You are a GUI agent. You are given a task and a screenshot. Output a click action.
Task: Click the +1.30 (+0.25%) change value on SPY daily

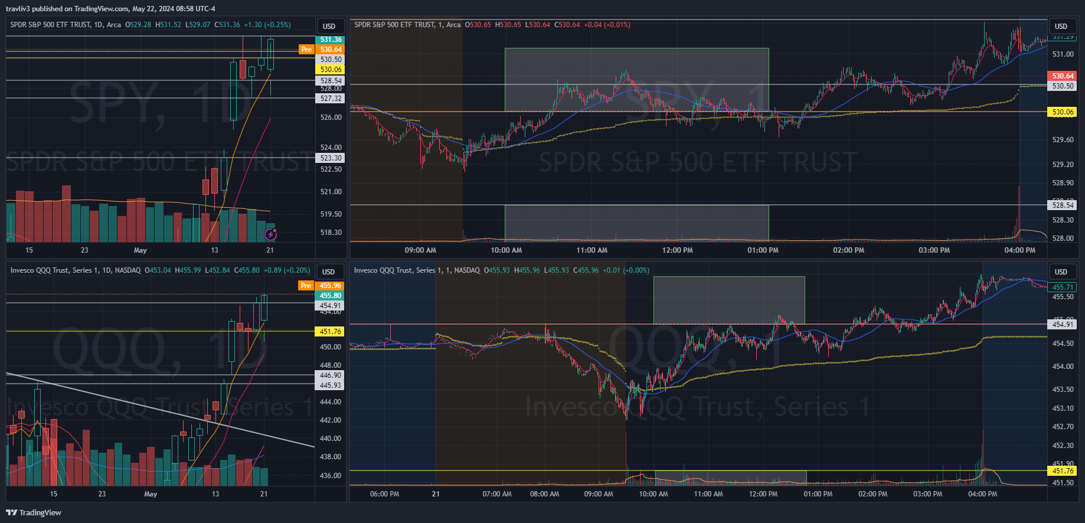[x=267, y=25]
